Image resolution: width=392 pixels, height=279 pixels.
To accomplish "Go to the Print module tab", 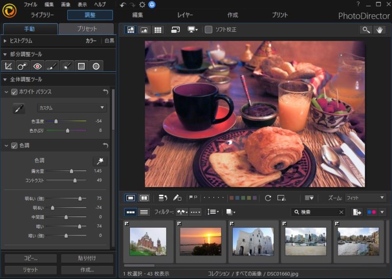I will click(280, 15).
